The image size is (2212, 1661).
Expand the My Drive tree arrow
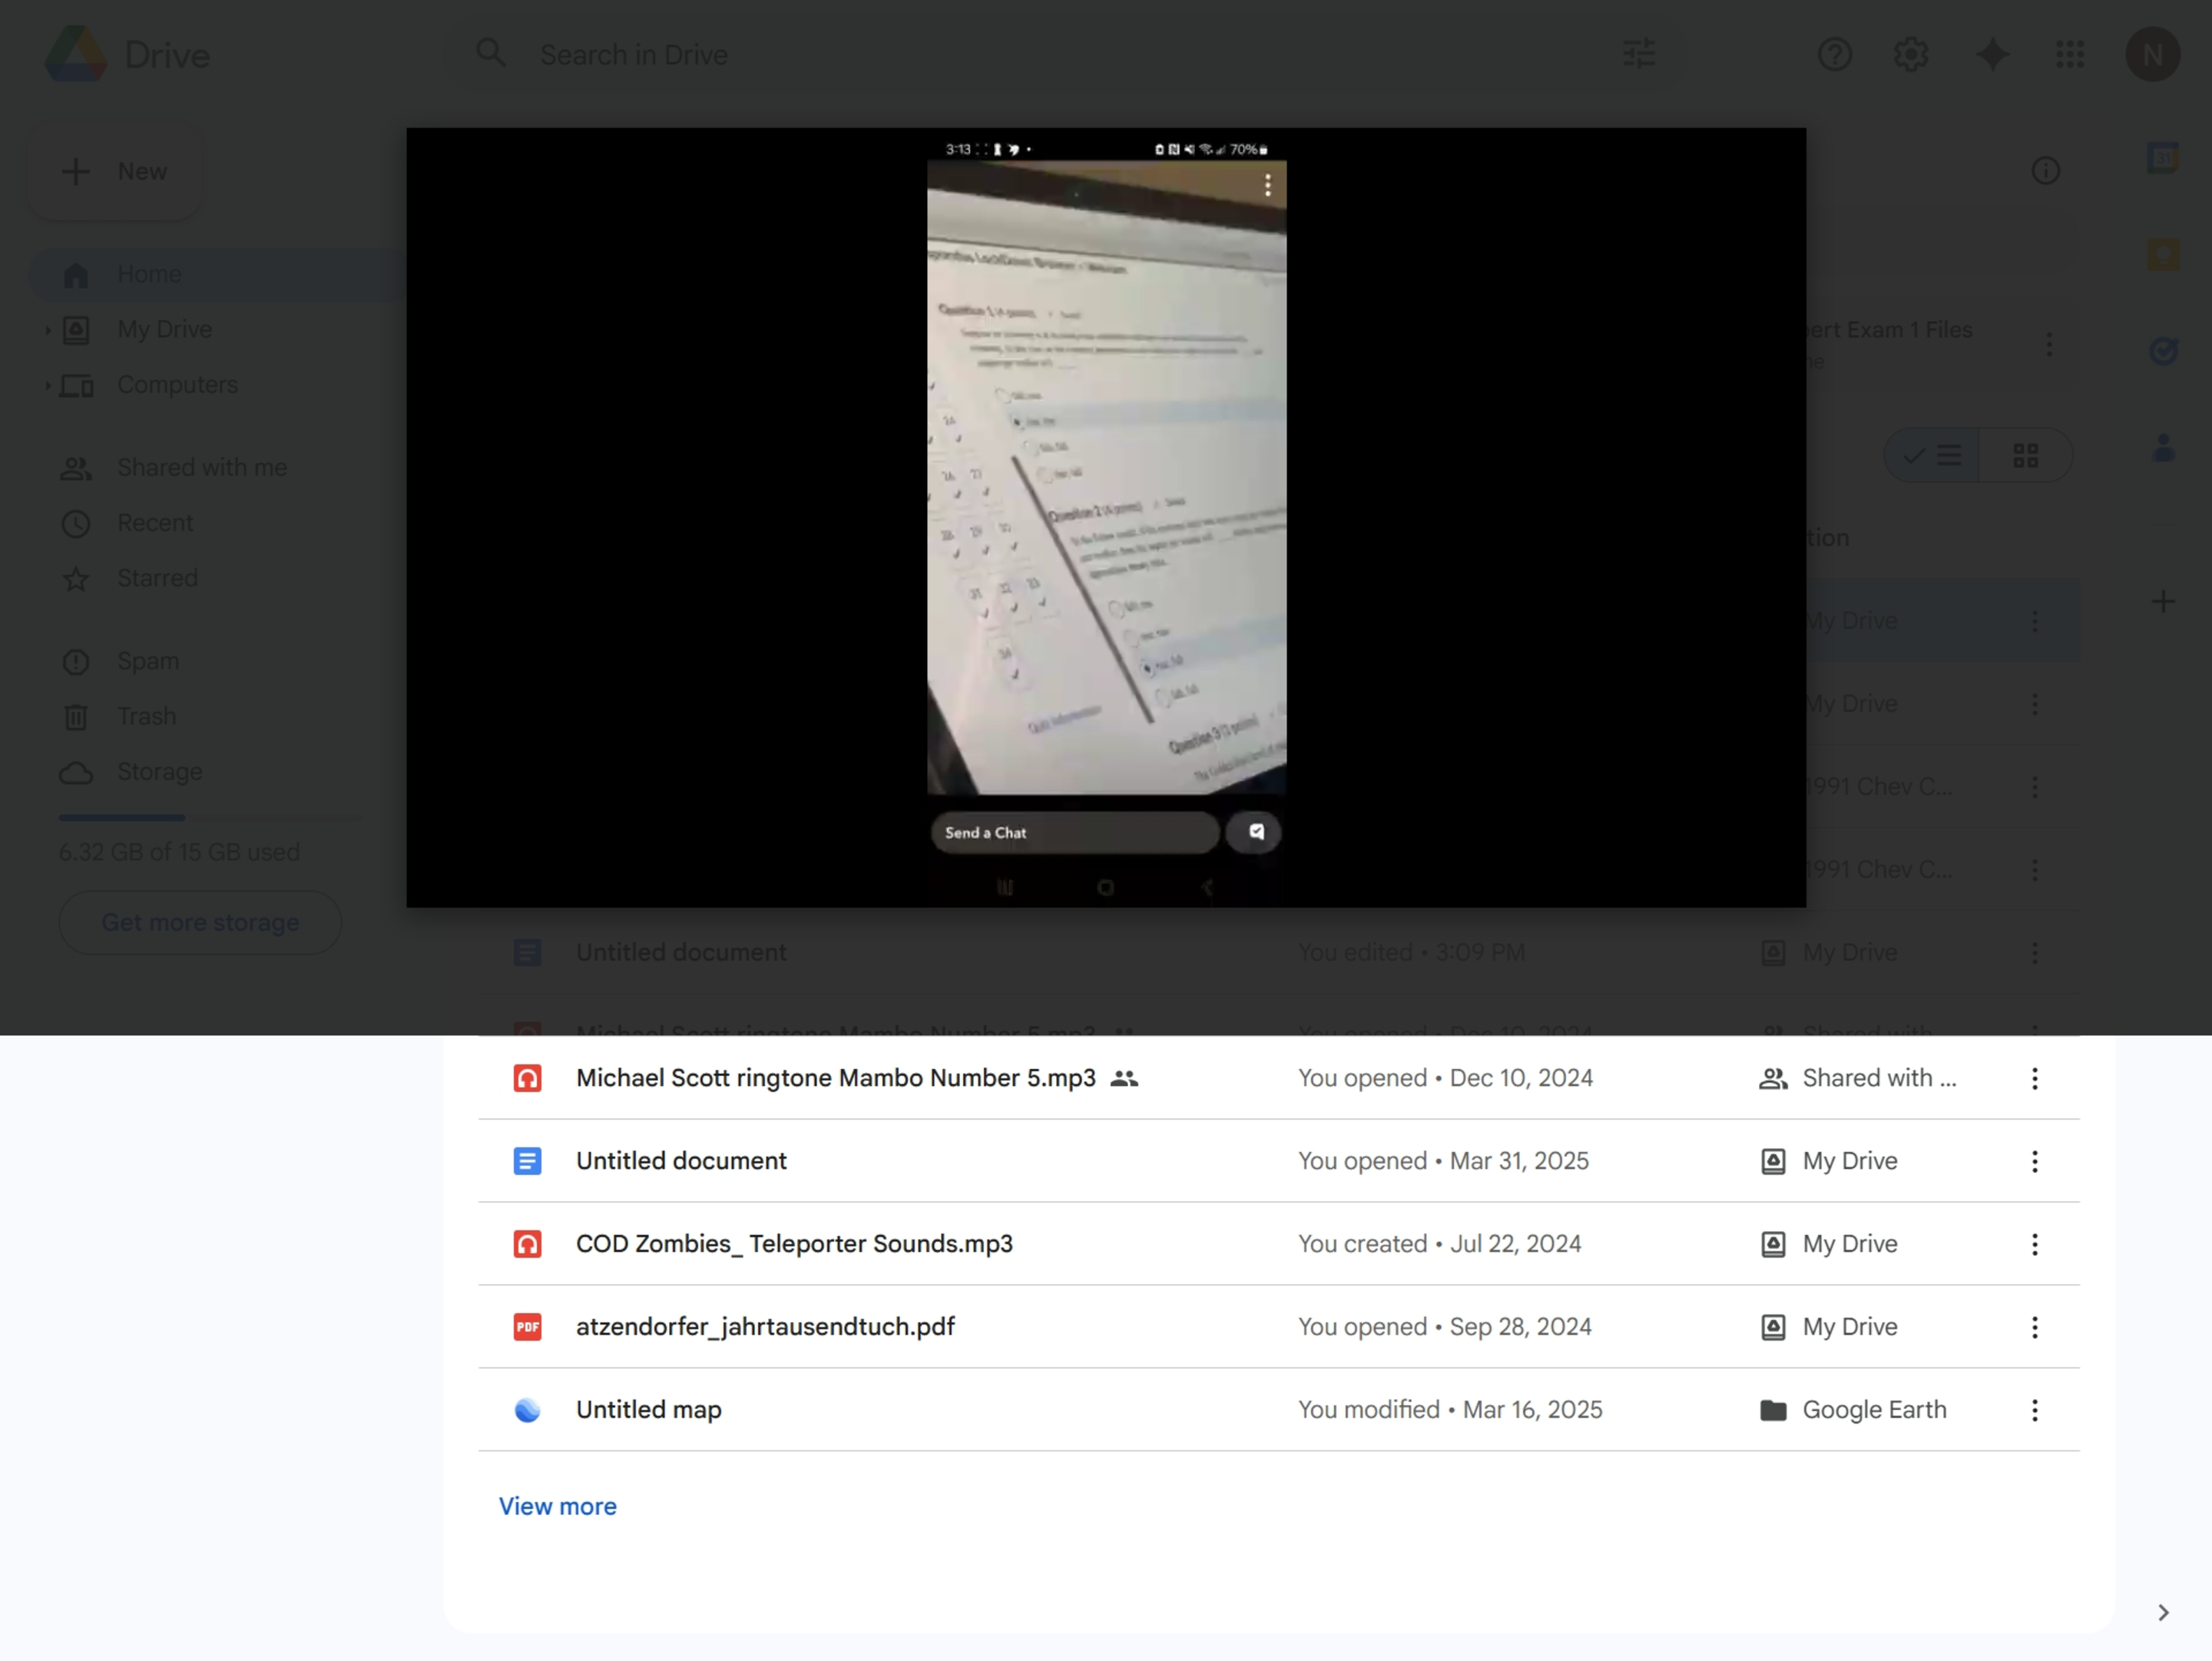(47, 330)
